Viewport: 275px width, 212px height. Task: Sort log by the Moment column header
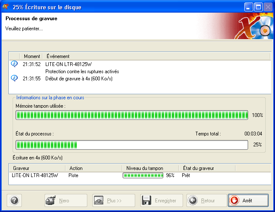click(31, 56)
